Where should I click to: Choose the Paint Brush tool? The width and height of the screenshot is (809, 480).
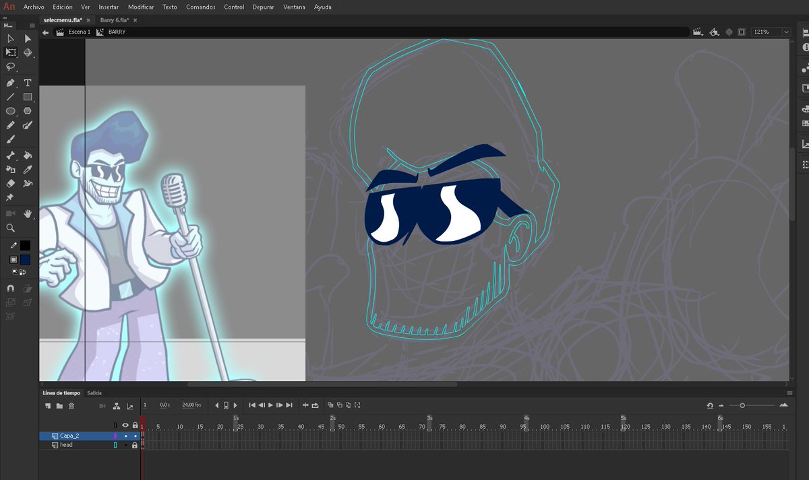[x=28, y=125]
